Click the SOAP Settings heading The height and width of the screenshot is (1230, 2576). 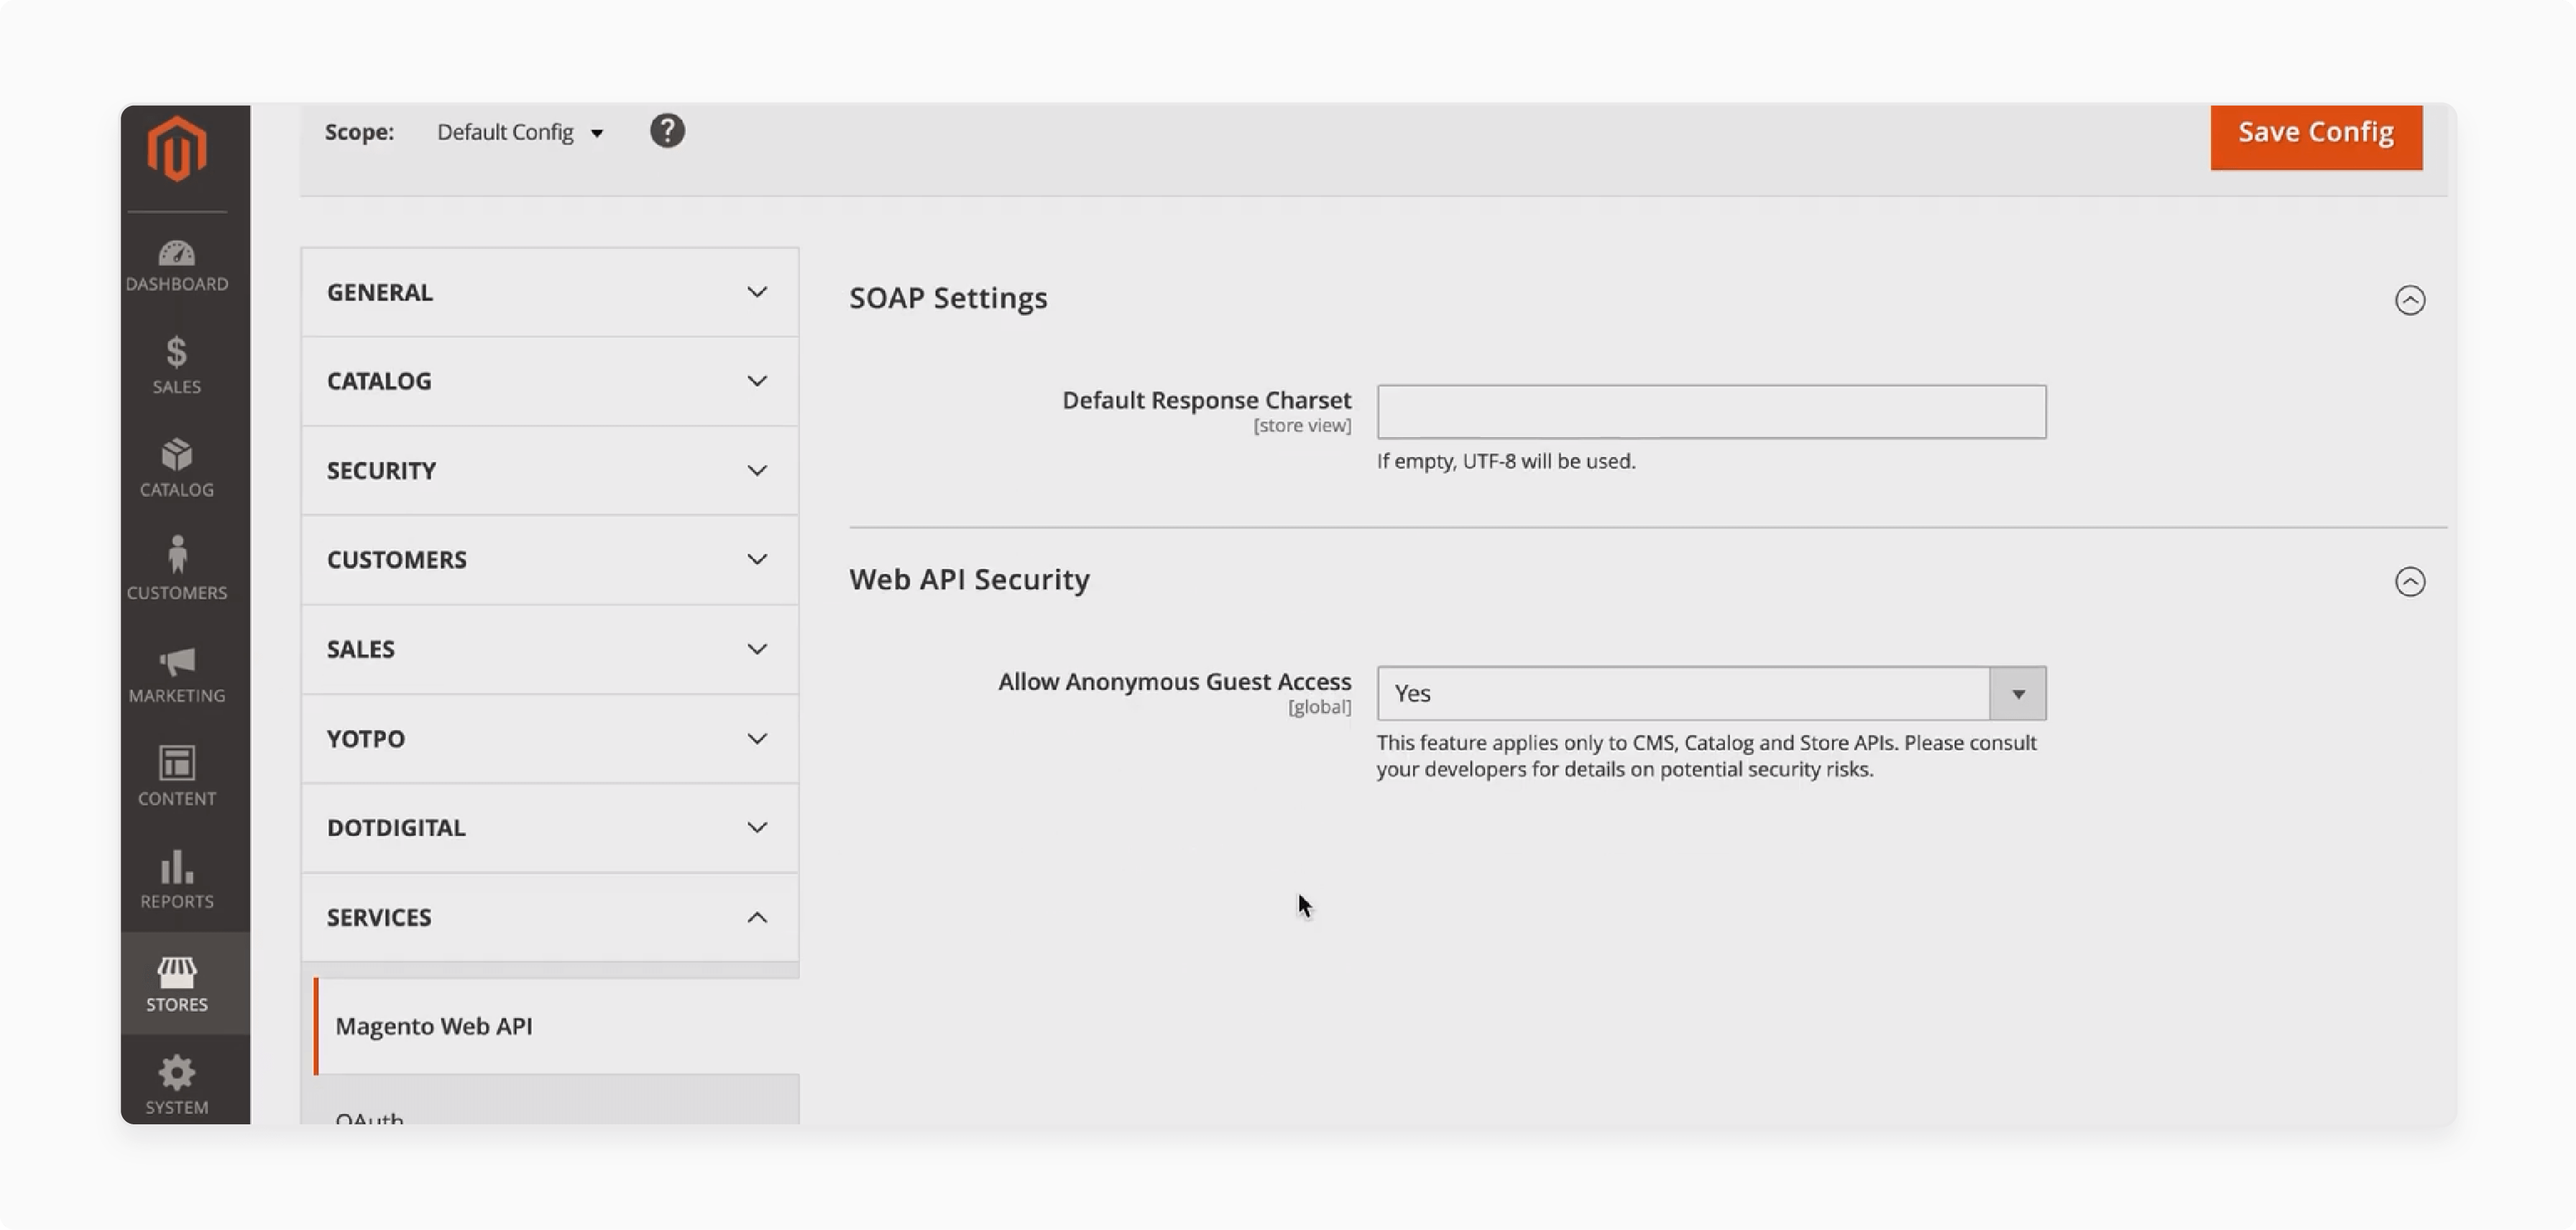[x=948, y=298]
